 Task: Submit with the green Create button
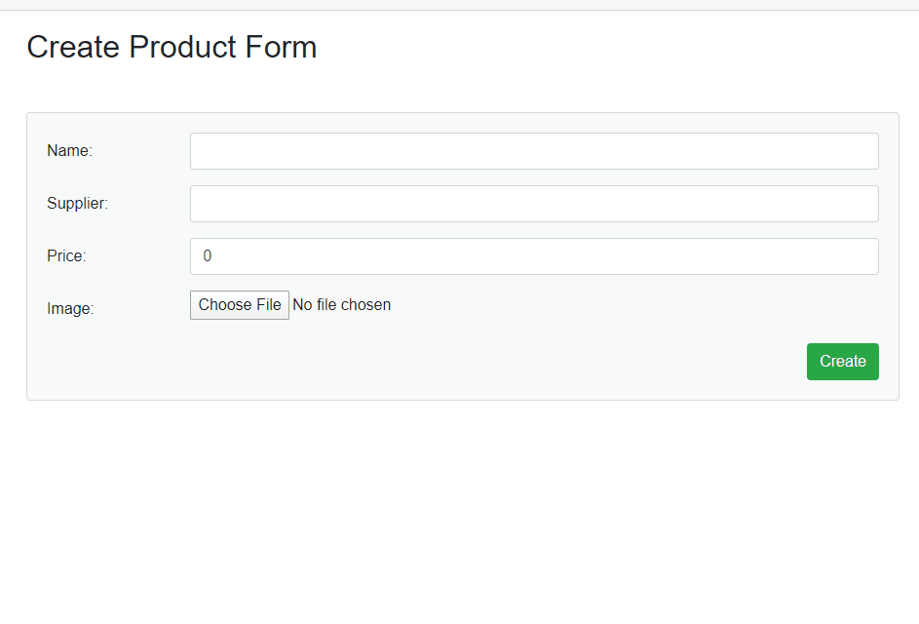click(x=842, y=362)
